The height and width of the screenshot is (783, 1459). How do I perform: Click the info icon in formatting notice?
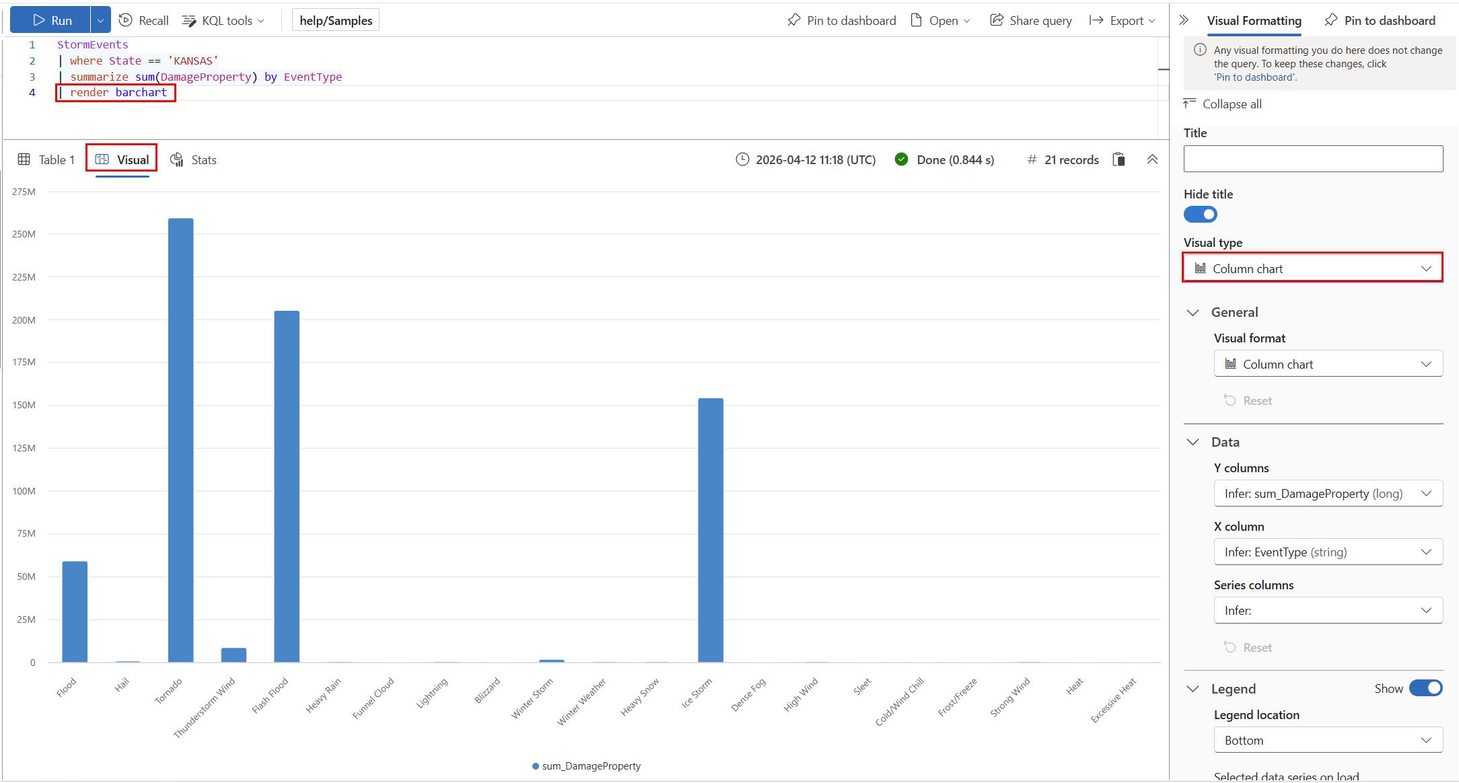[x=1200, y=50]
